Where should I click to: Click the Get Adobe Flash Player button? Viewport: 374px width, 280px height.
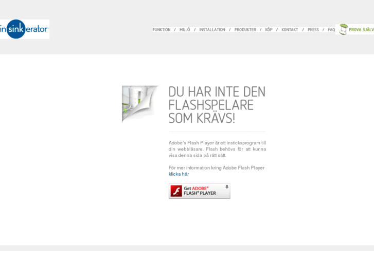point(200,191)
